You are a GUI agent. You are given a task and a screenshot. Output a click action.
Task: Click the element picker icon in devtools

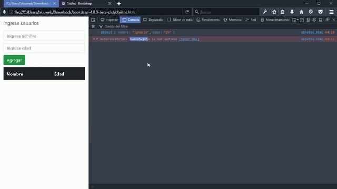click(x=93, y=20)
